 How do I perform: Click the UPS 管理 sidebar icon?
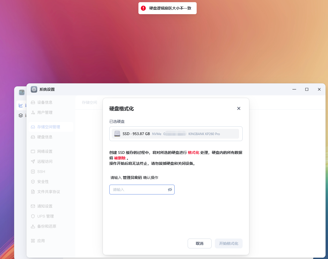pos(33,216)
